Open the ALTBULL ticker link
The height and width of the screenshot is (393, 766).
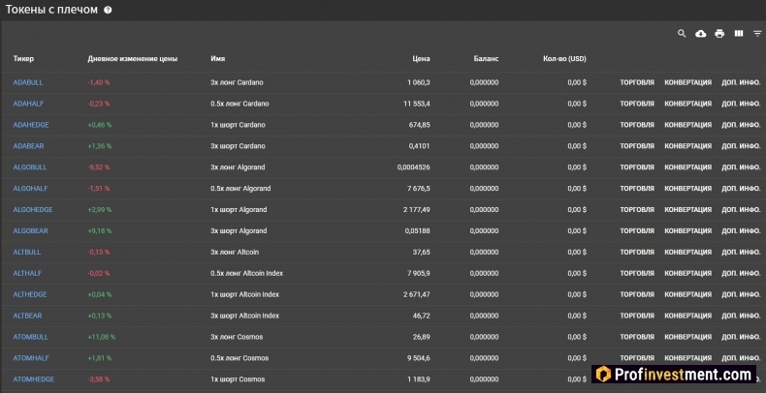(x=27, y=252)
